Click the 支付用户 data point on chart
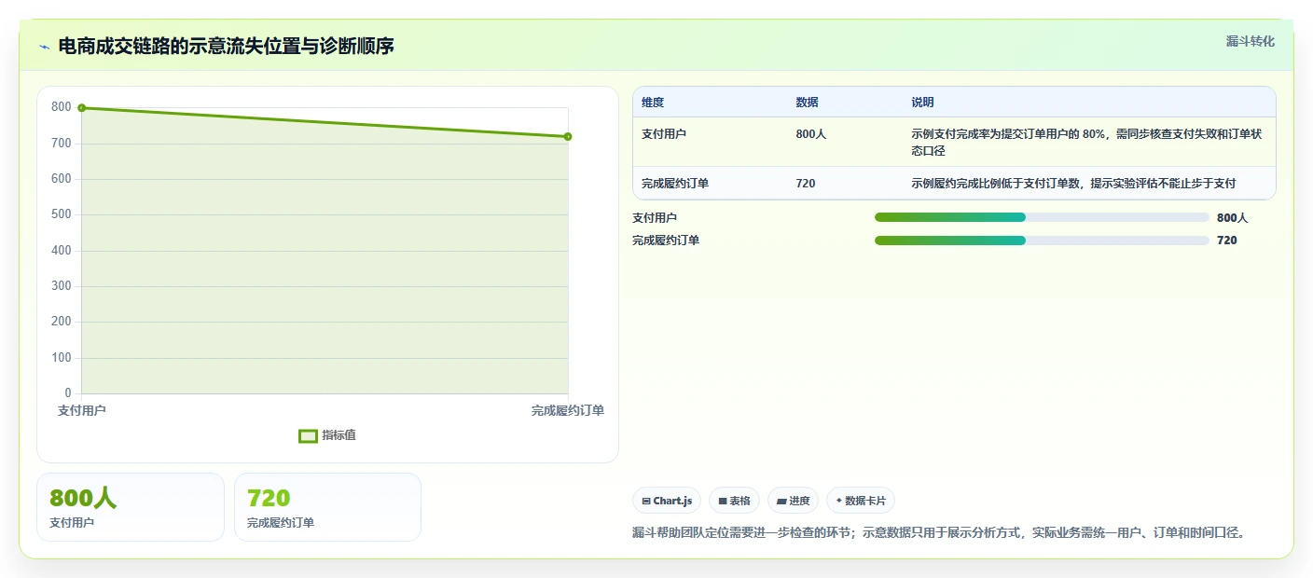1313x578 pixels. [x=82, y=108]
